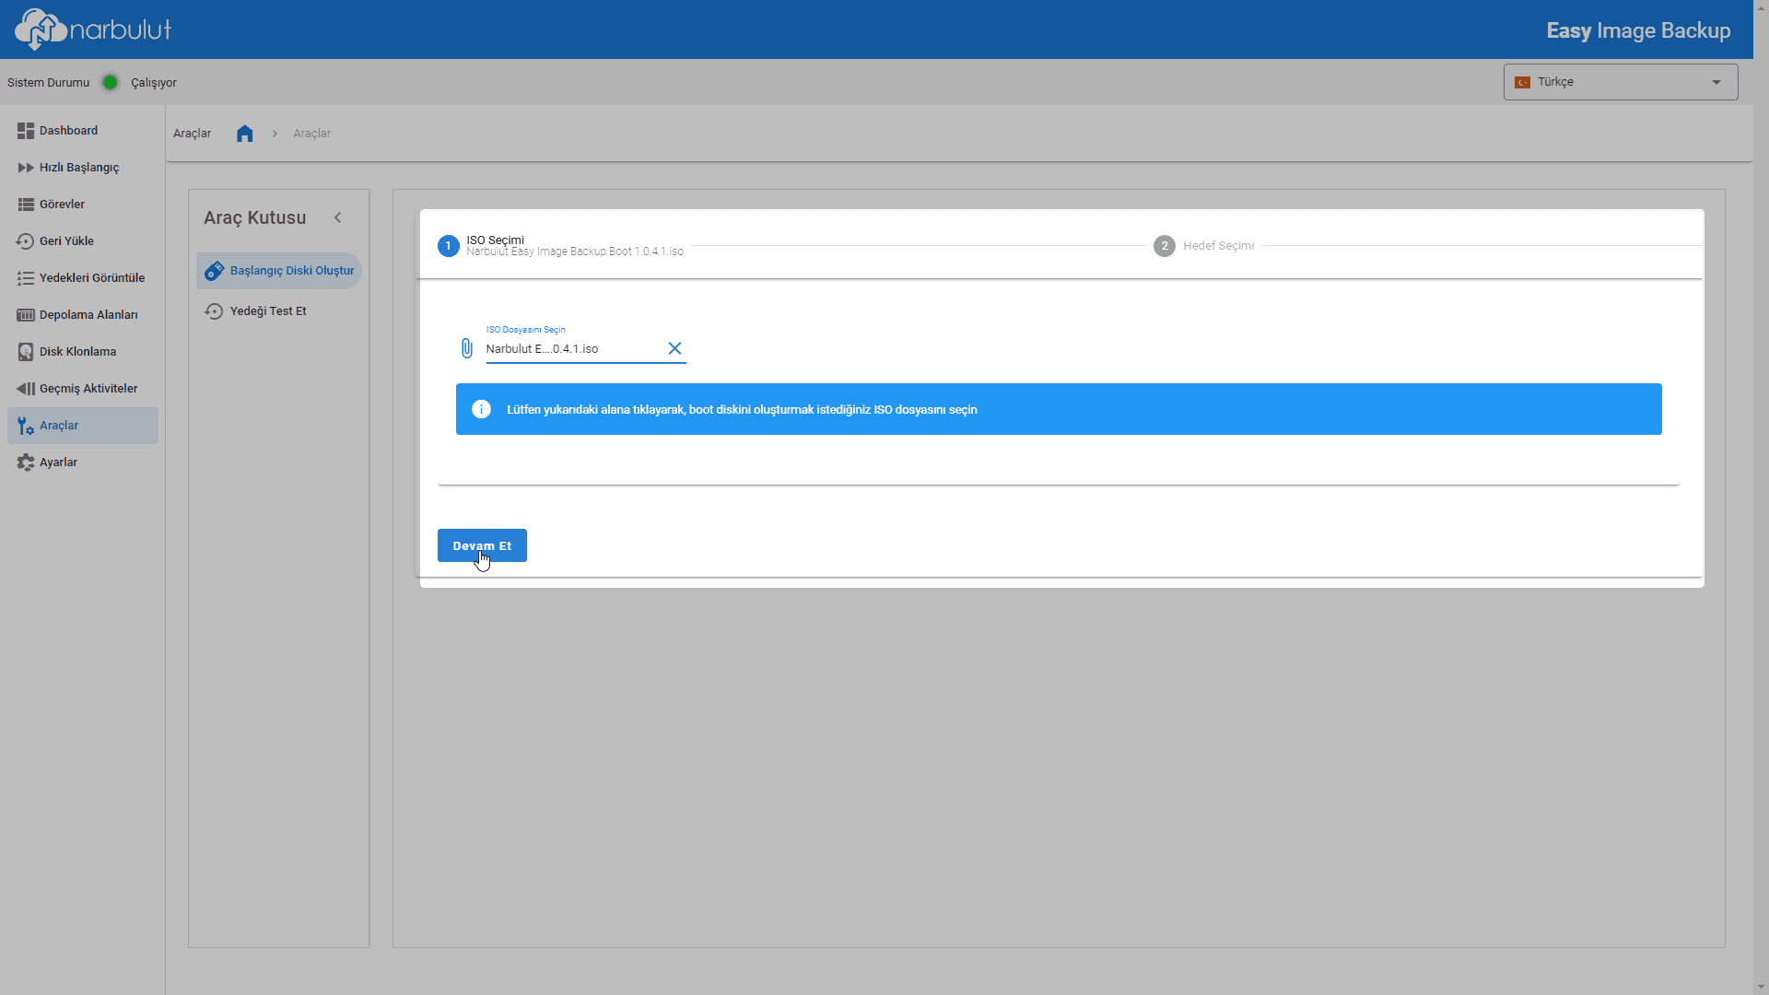Image resolution: width=1769 pixels, height=995 pixels.
Task: Select Başlangıç Diski Oluştur tool
Action: (279, 271)
